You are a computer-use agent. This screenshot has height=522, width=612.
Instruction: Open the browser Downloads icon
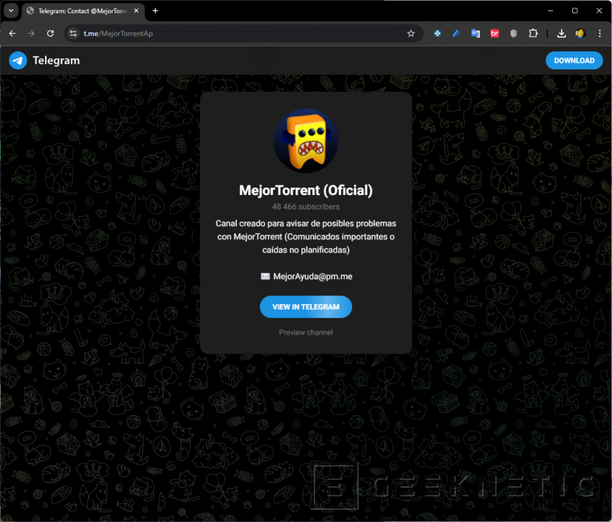coord(561,33)
